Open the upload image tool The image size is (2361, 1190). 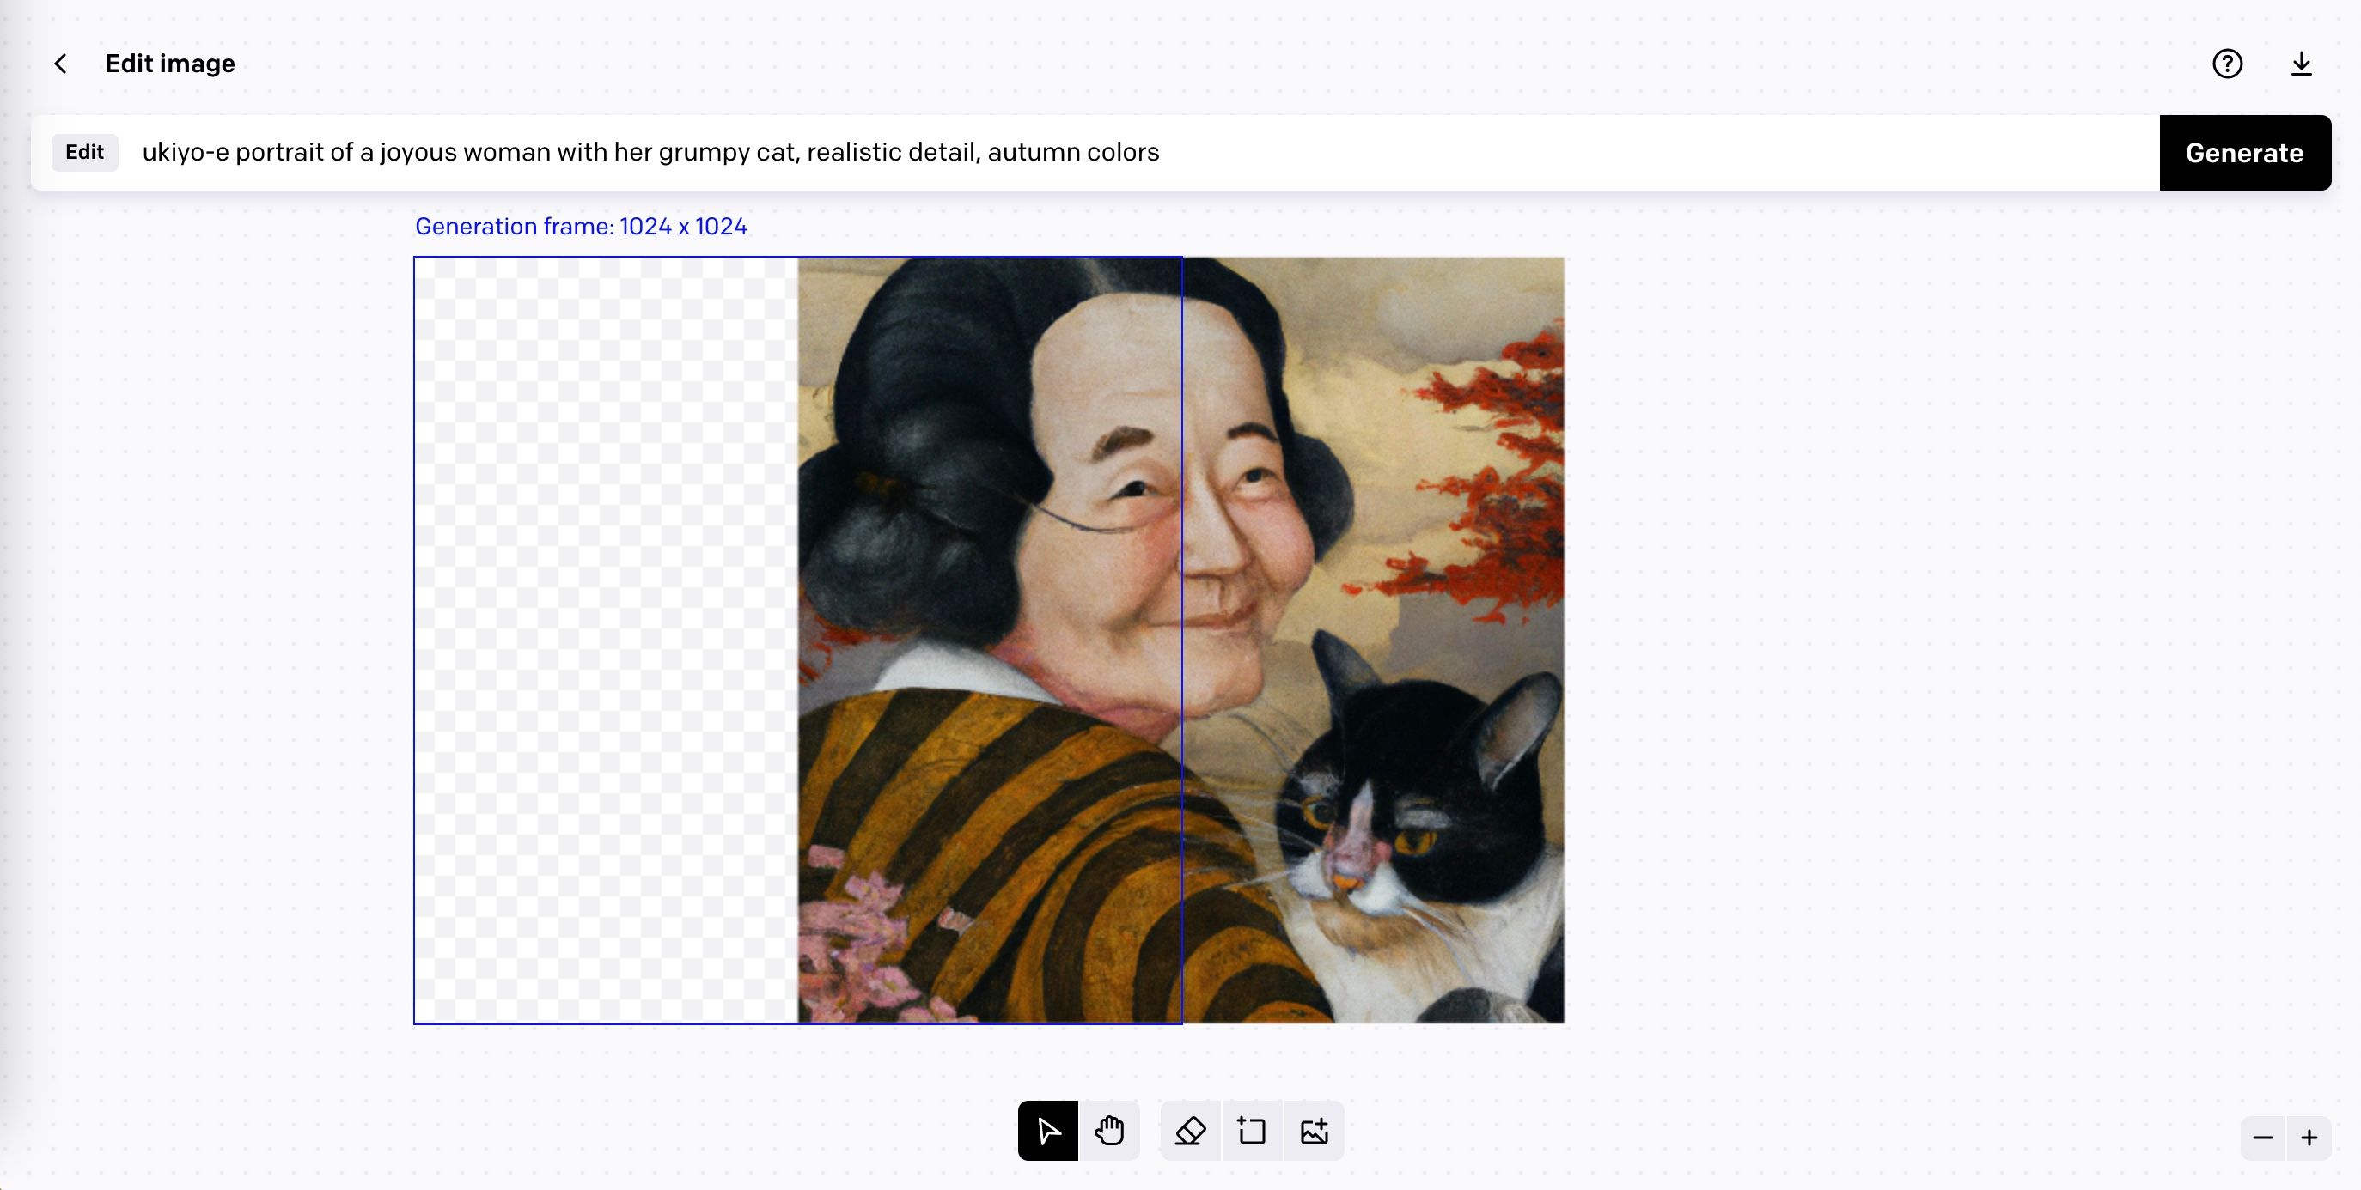(1314, 1130)
